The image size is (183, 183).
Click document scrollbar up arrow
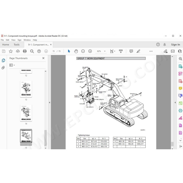[x=172, y=56]
